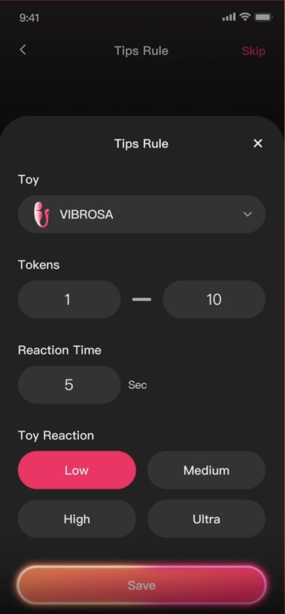The width and height of the screenshot is (285, 614).
Task: Tap the back arrow in header
Action: coord(23,50)
